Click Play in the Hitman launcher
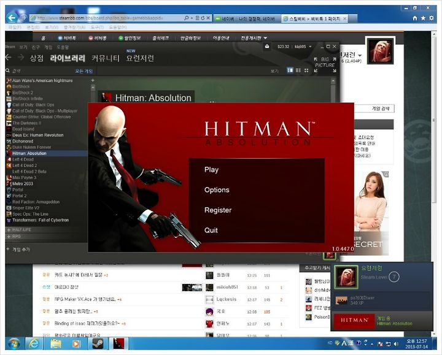Viewport: 442px width, 355px height. point(211,170)
